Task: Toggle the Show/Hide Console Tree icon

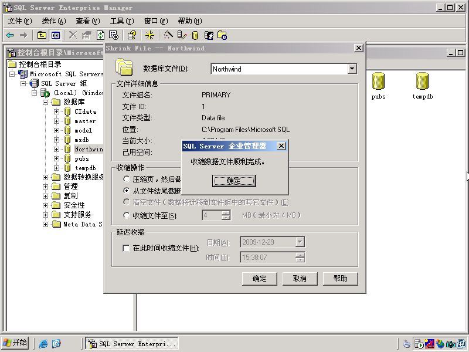Action: [x=56, y=35]
